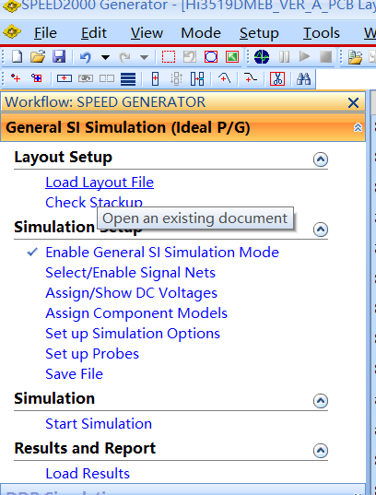Click the New document toolbar icon
The height and width of the screenshot is (495, 376).
[17, 57]
